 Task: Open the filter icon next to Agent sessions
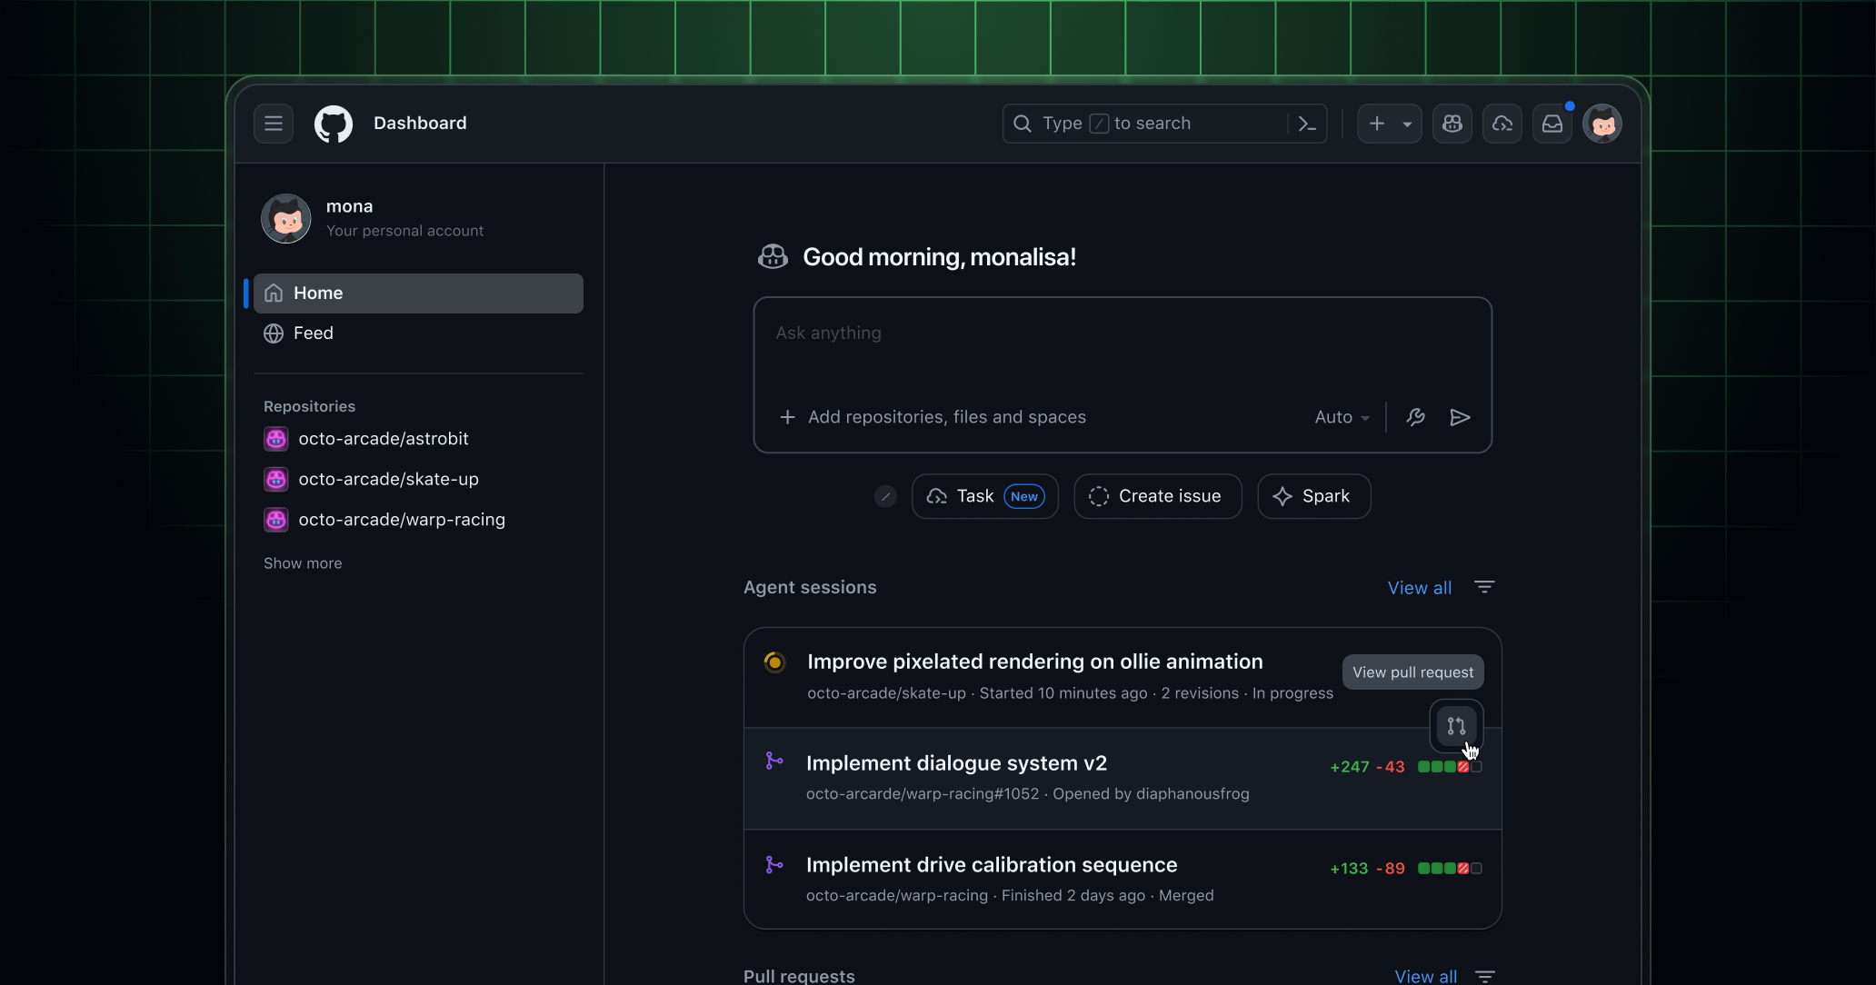(x=1484, y=587)
